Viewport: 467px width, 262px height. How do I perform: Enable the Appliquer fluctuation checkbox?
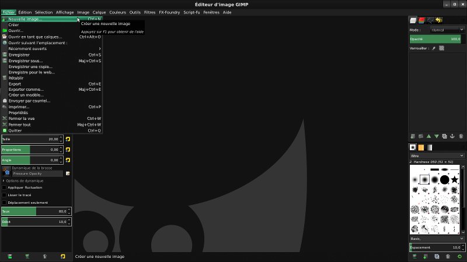click(4, 187)
